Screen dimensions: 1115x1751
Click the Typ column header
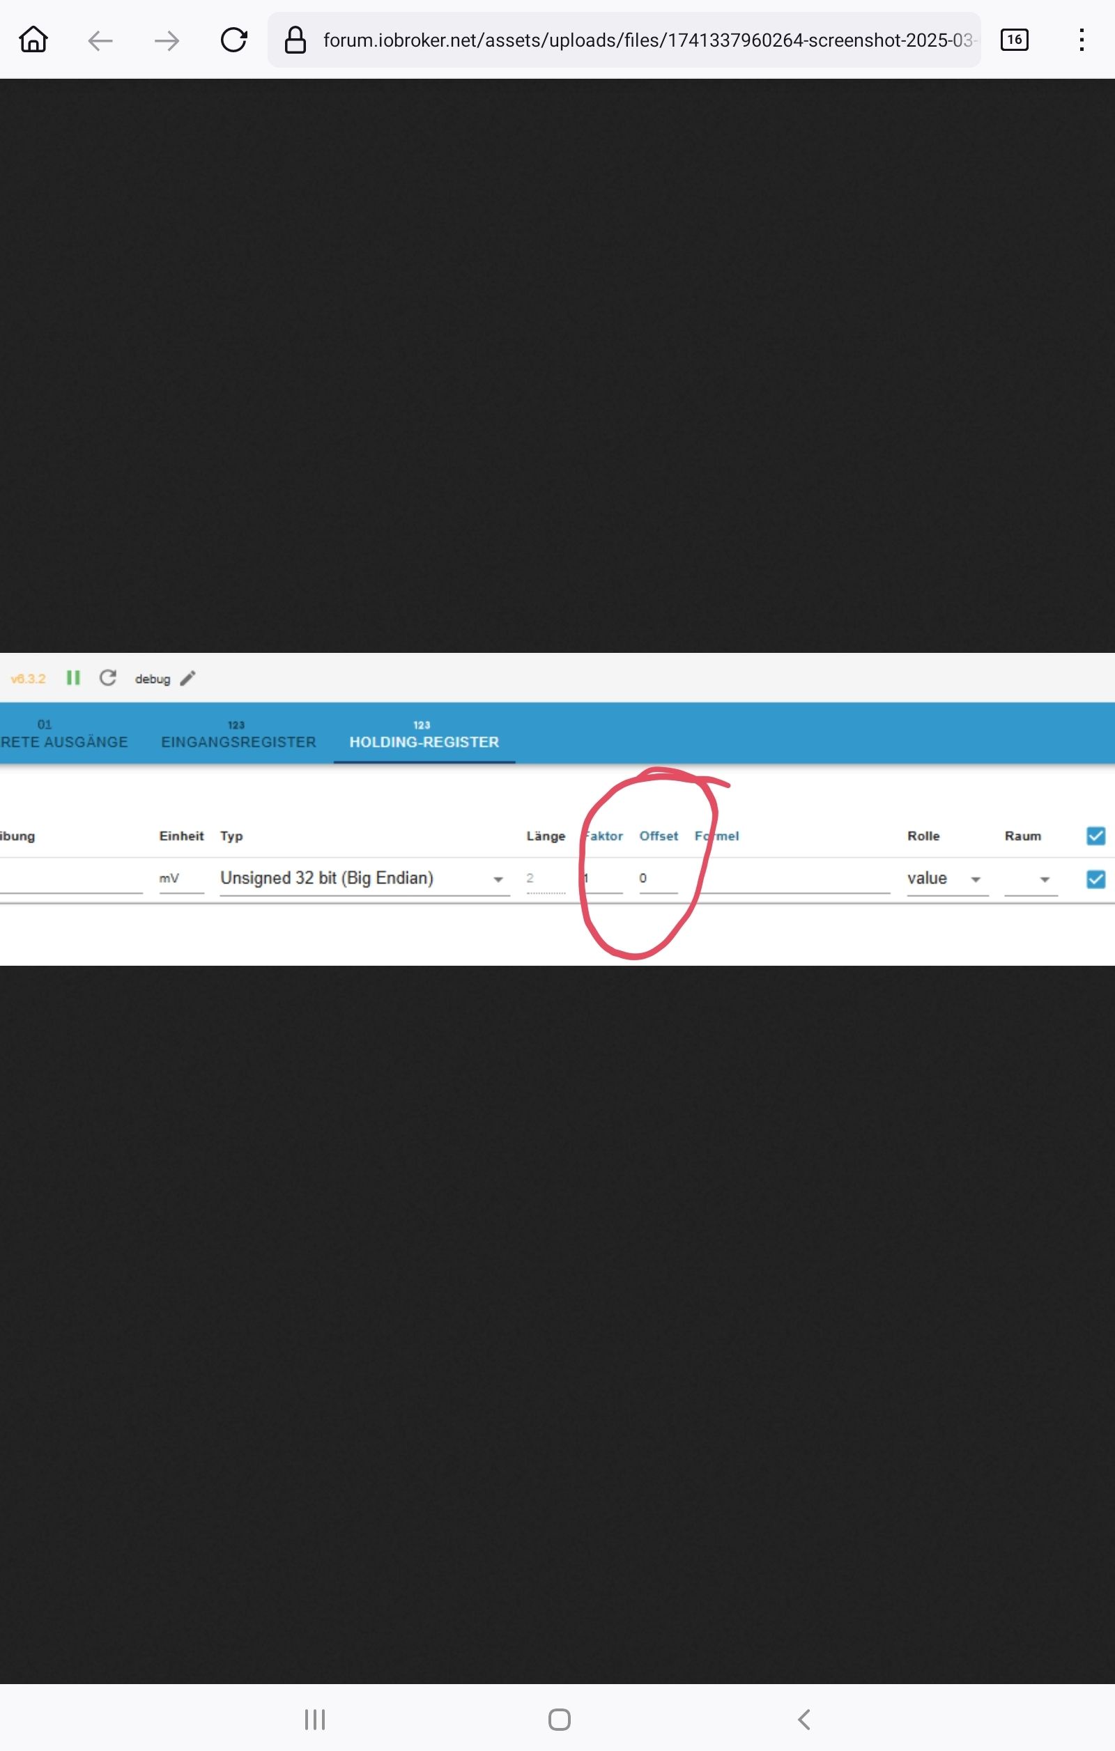[x=231, y=835]
